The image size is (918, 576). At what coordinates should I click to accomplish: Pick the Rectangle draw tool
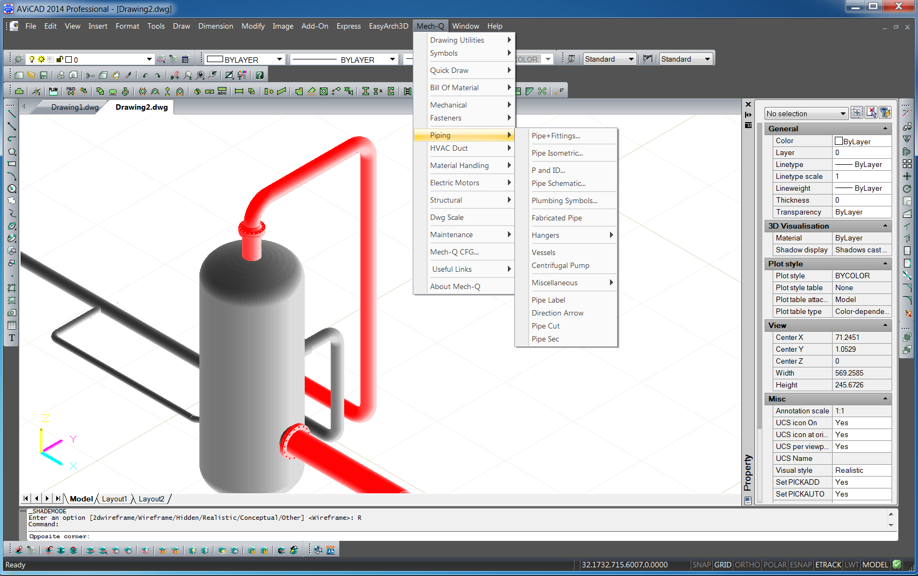tap(11, 164)
